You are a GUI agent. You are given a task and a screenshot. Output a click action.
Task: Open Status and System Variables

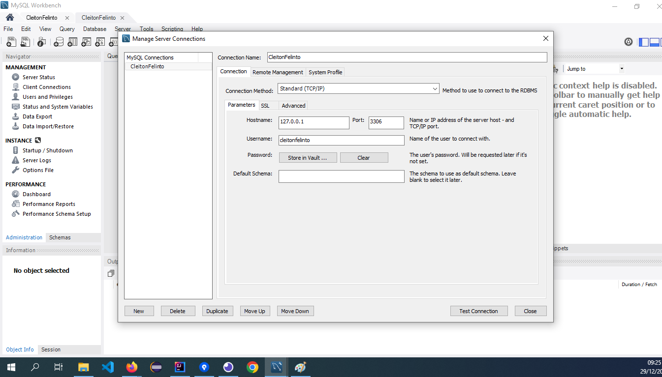click(58, 107)
